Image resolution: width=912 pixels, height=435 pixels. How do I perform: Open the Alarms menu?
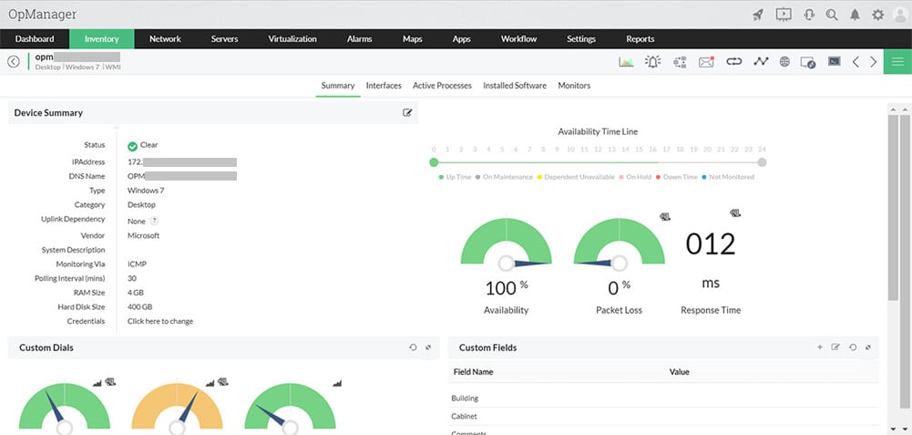pos(360,39)
